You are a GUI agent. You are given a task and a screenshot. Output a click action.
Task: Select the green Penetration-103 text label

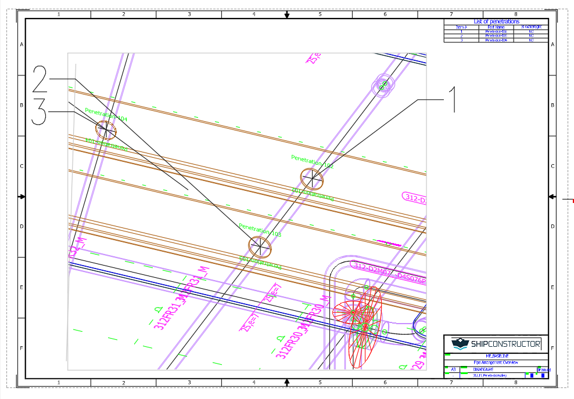pos(260,230)
